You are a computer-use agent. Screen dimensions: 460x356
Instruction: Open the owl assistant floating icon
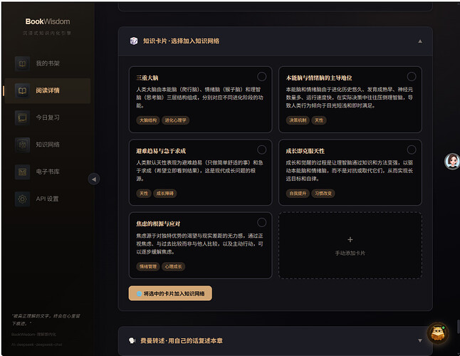438,333
